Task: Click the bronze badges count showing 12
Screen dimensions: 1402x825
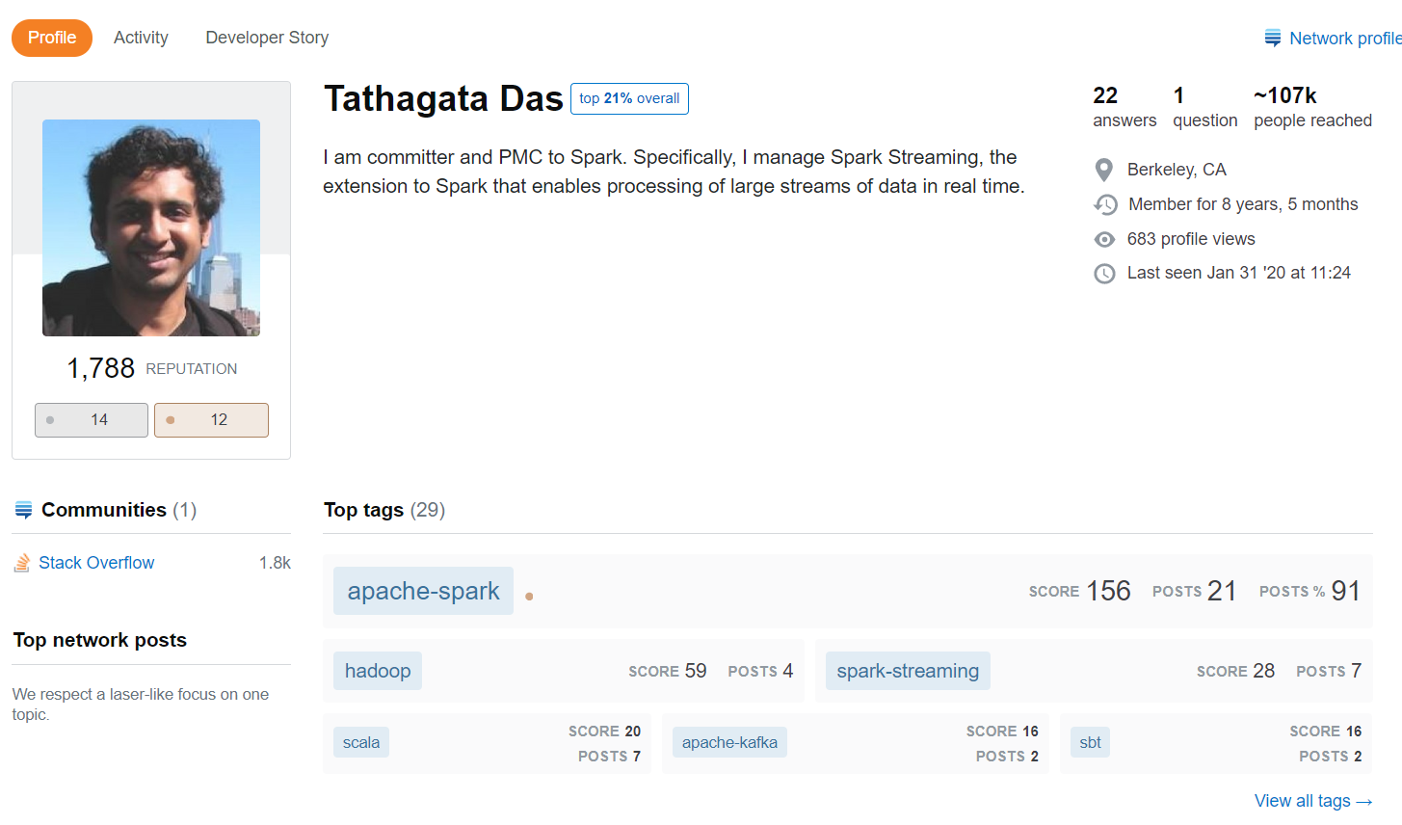Action: (x=211, y=419)
